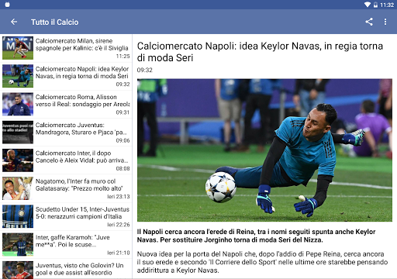Open the Inter Aleix Vidal thumbnail
This screenshot has height=279, width=397.
point(18,160)
